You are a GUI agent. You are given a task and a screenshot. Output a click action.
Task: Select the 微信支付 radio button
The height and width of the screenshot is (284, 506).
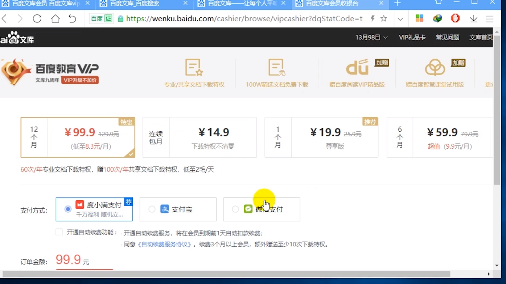pos(235,209)
